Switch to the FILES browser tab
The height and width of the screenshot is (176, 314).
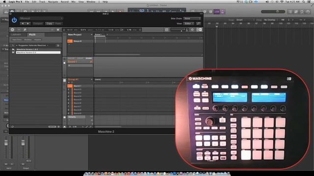[32, 35]
